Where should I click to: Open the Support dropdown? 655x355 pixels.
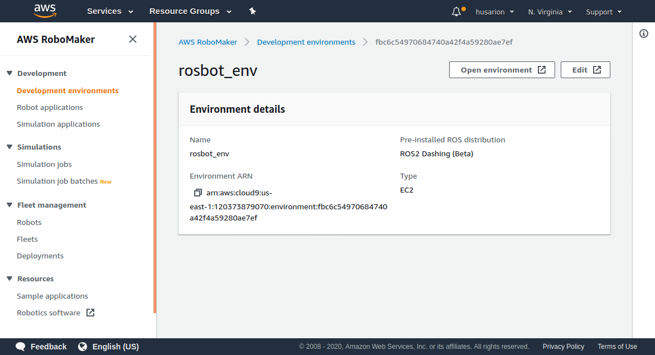coord(604,12)
